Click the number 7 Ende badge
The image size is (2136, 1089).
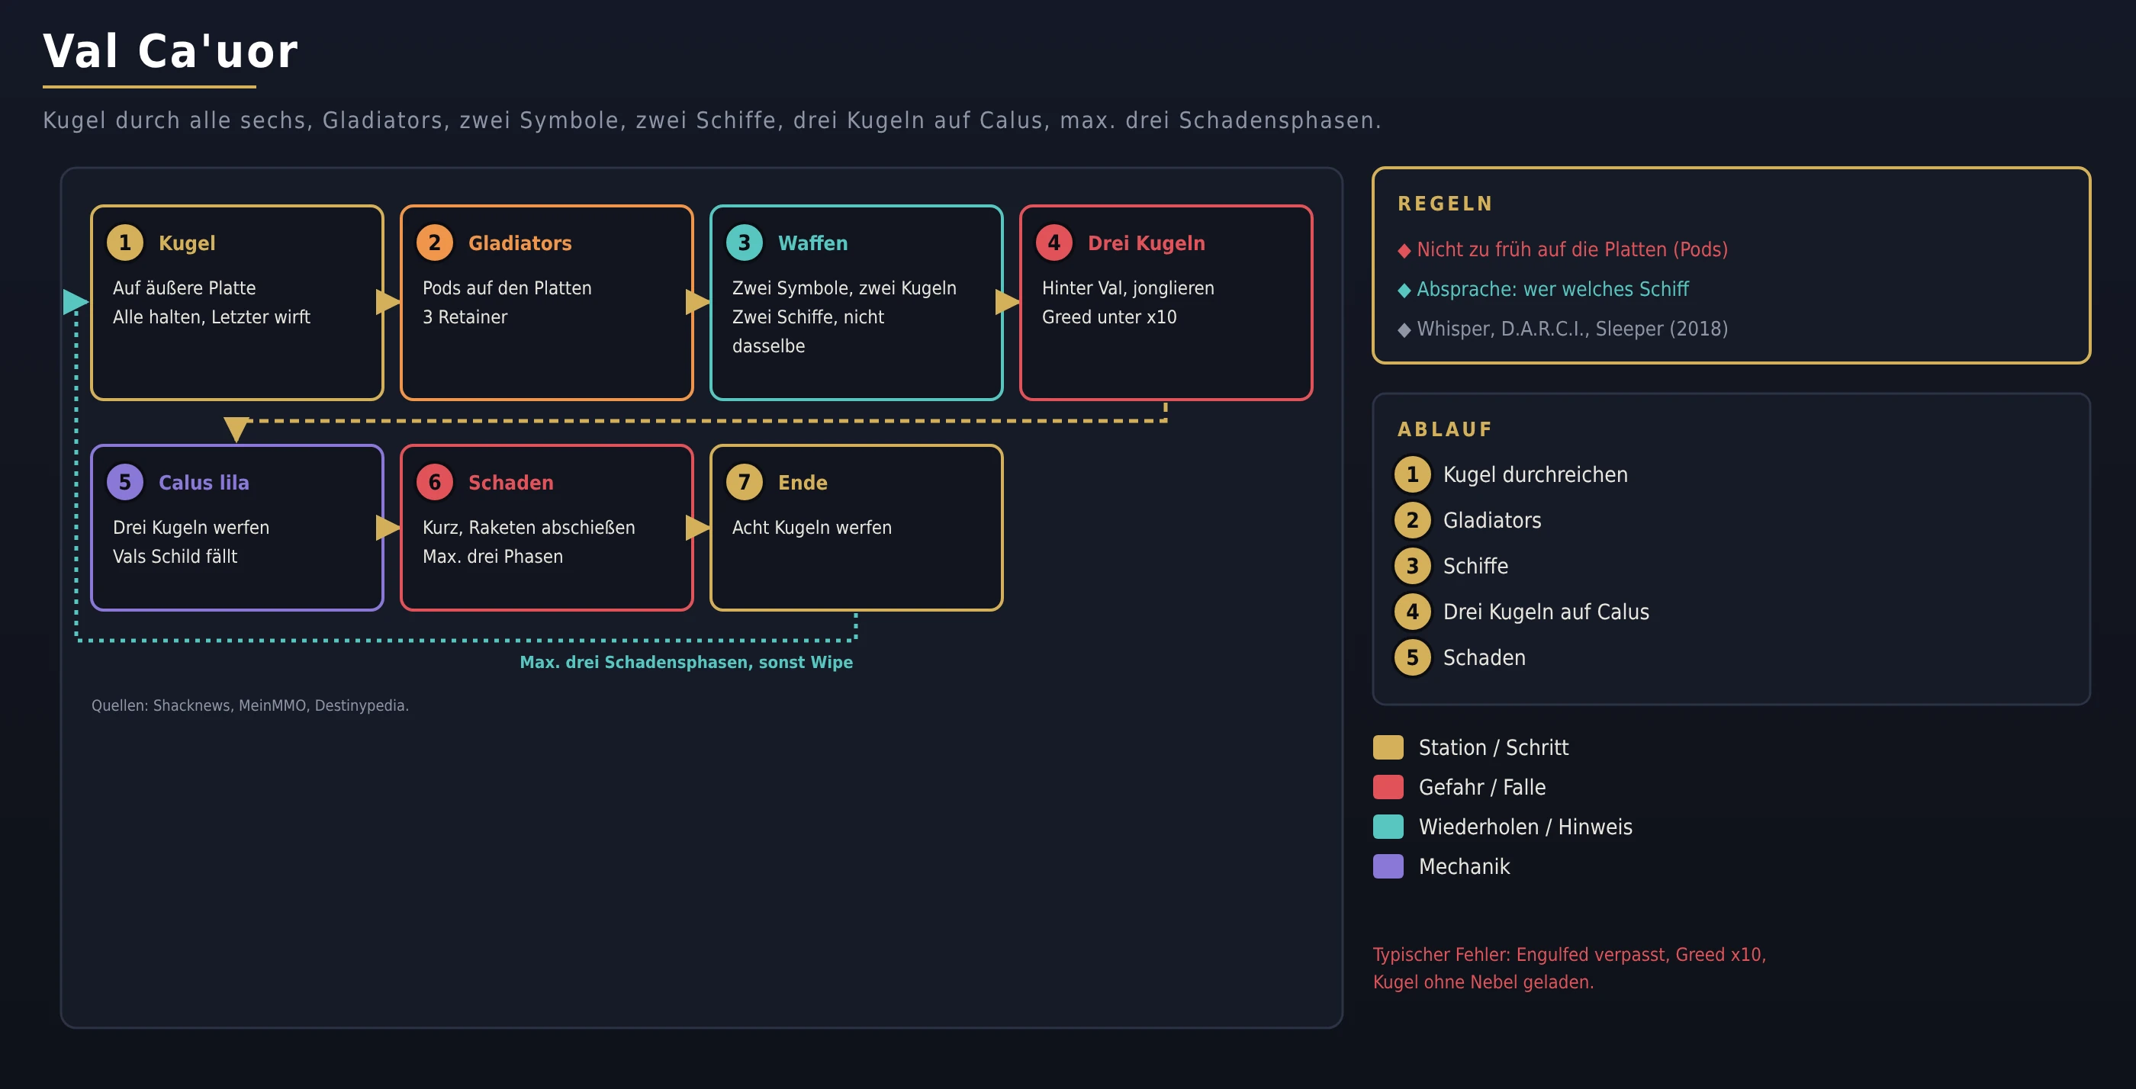click(x=745, y=482)
